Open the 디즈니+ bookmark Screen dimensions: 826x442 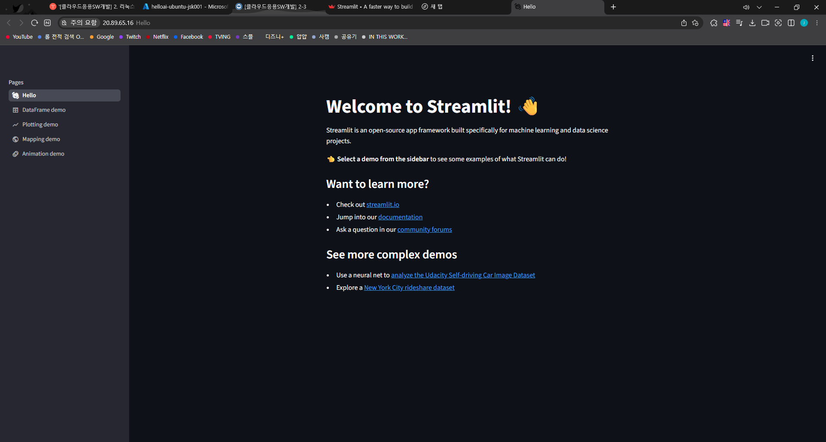[272, 37]
